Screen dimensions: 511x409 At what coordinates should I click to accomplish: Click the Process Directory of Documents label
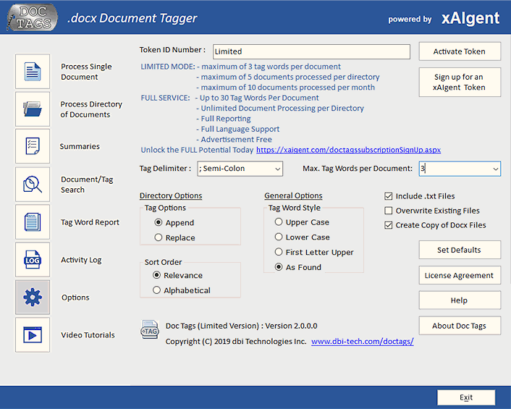point(91,109)
